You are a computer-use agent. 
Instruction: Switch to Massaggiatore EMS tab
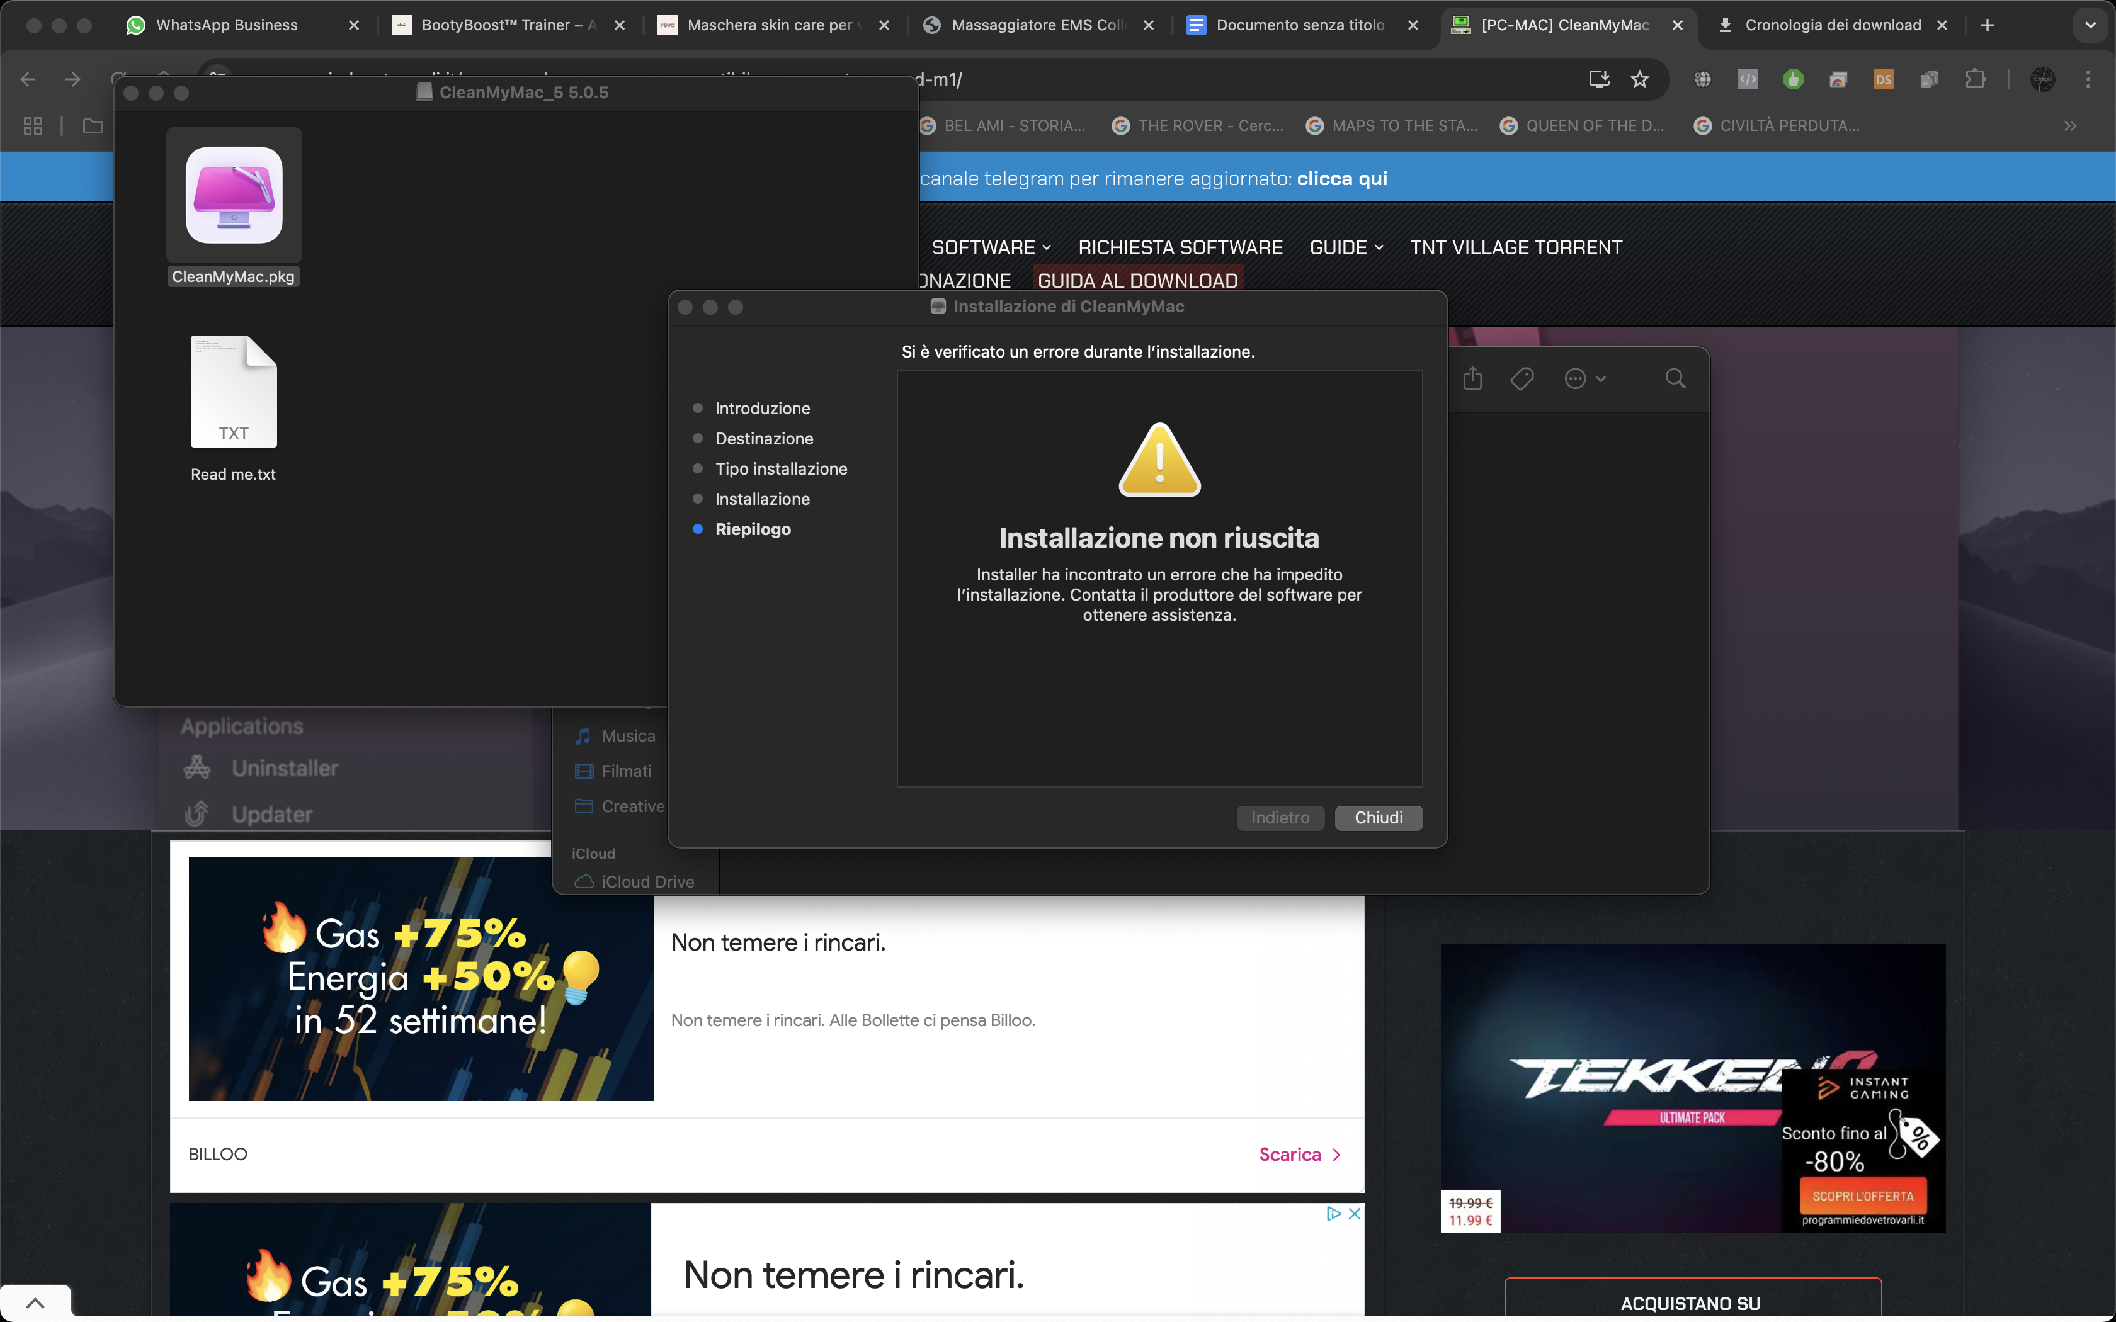click(1038, 25)
